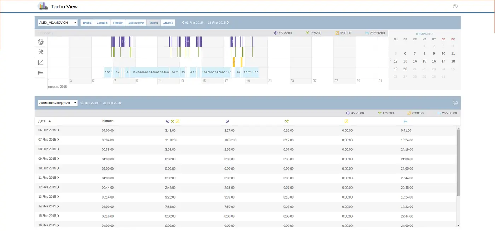Sort by availability column icon
Image resolution: width=495 pixels, height=231 pixels.
click(346, 122)
